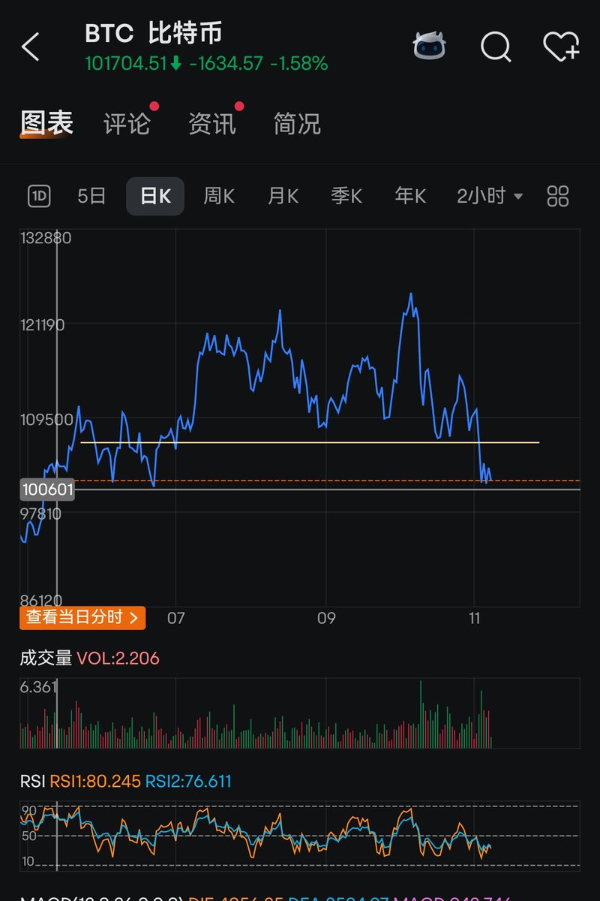Image resolution: width=600 pixels, height=901 pixels.
Task: Tap the 成交量 volume indicator label
Action: [46, 658]
